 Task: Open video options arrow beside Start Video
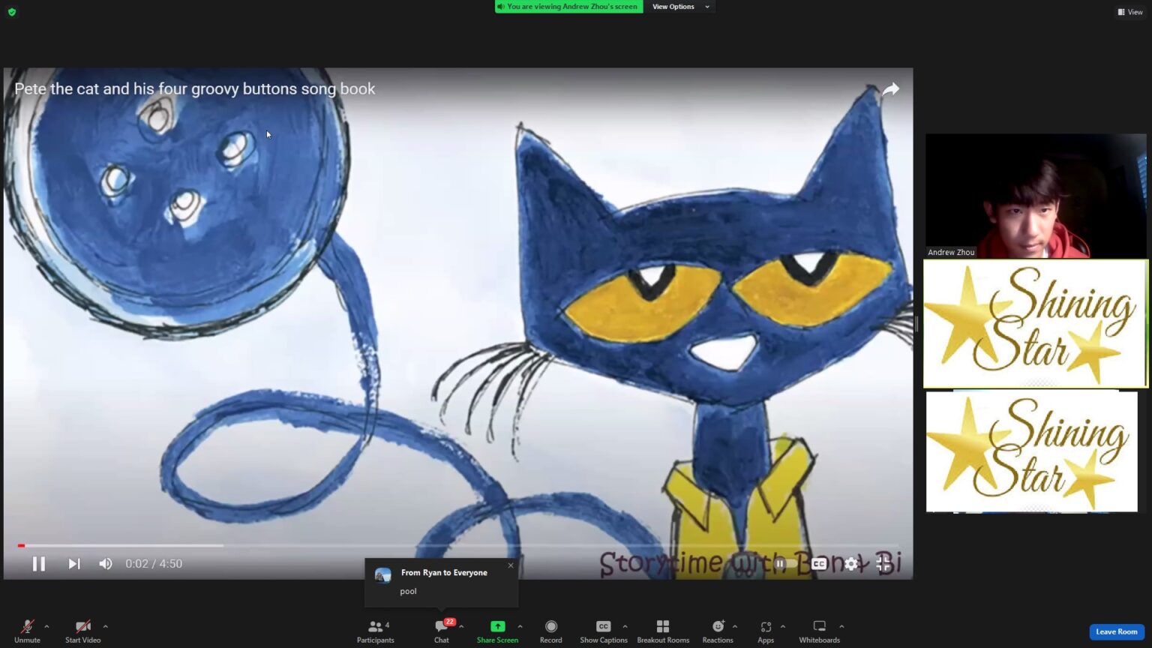(105, 626)
